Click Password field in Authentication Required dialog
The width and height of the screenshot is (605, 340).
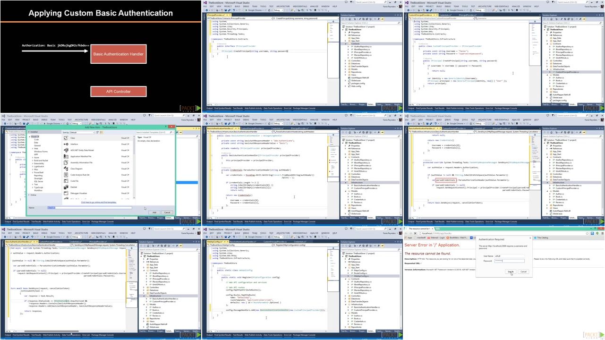coord(510,261)
